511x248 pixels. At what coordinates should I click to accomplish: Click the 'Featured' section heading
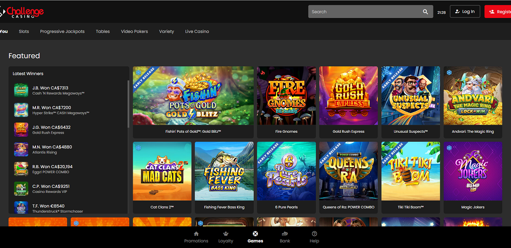(x=24, y=56)
